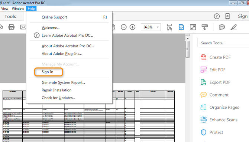Select the fit one full page icon
Viewport: 249px width, 142px height.
181,27
